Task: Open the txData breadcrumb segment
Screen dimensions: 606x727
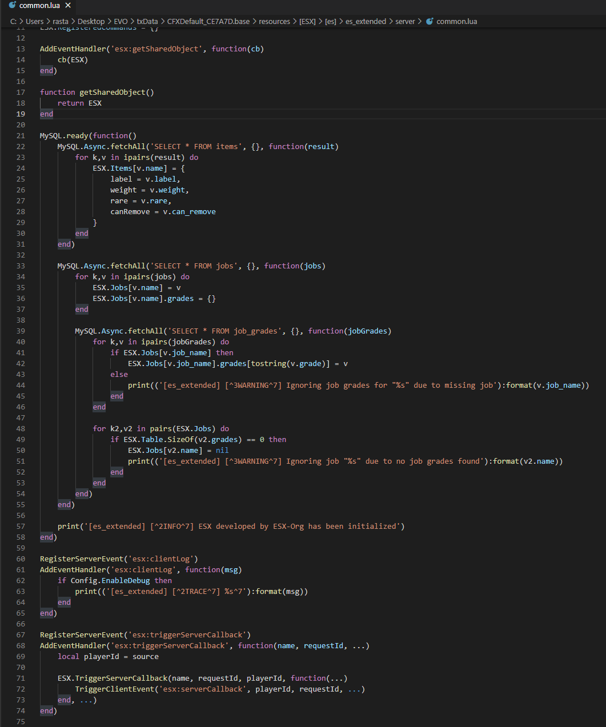Action: pos(147,22)
